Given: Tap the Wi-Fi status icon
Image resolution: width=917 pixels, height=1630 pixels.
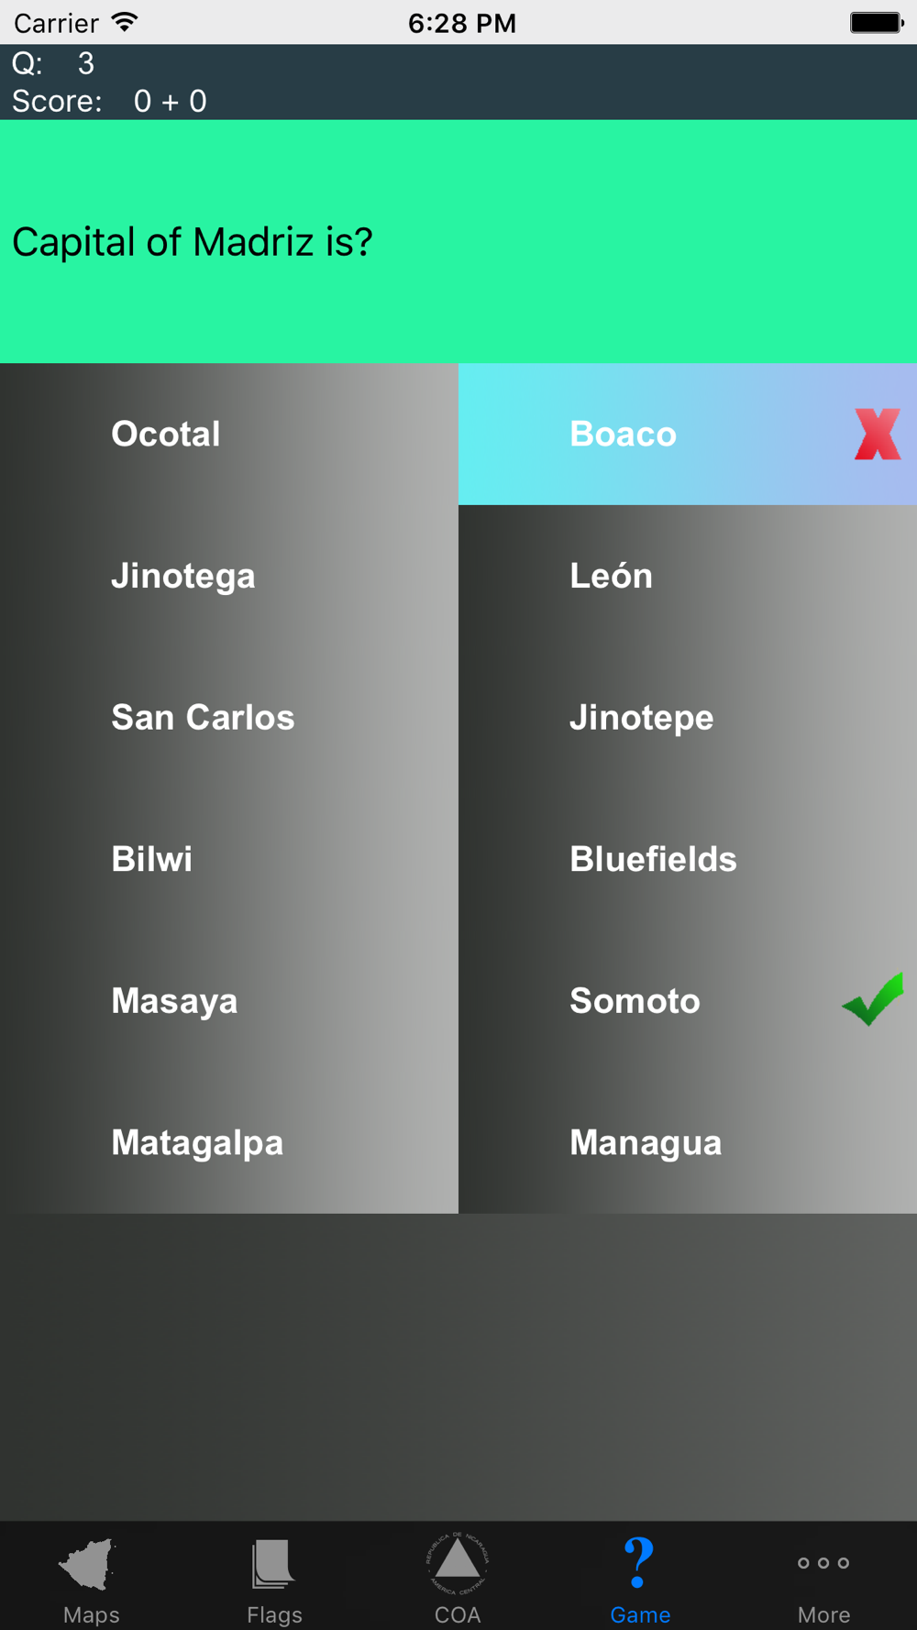Looking at the screenshot, I should pyautogui.click(x=125, y=22).
